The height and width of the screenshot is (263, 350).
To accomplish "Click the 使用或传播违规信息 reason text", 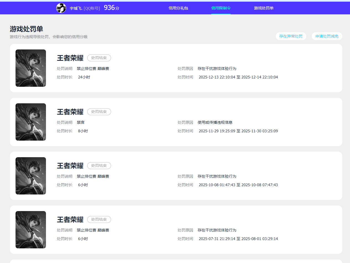I will tap(215, 122).
